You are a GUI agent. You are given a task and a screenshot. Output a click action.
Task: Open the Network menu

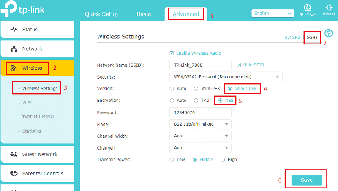tap(38, 49)
